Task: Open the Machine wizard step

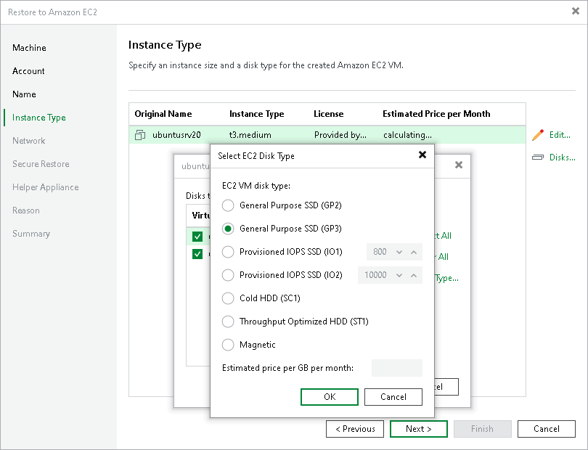Action: pos(29,48)
